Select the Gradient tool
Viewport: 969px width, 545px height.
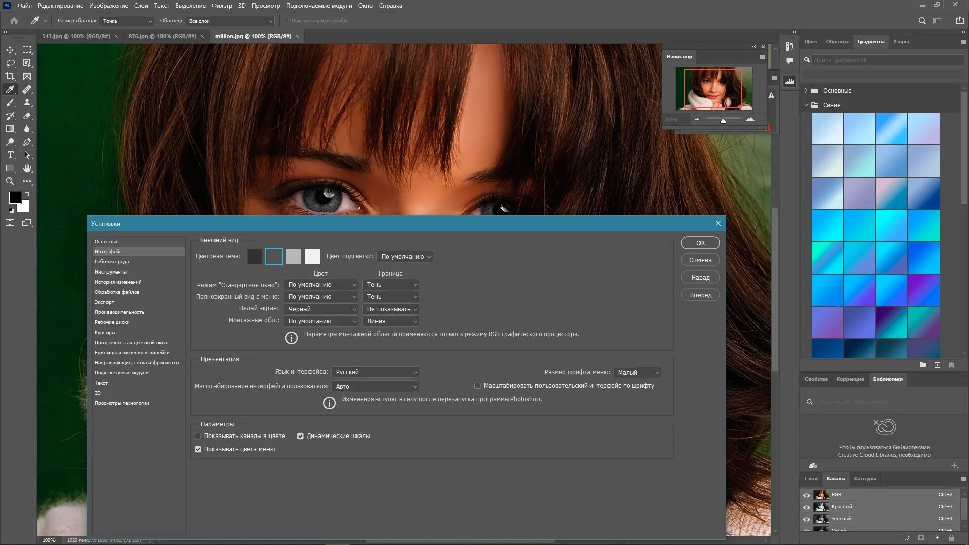point(10,129)
